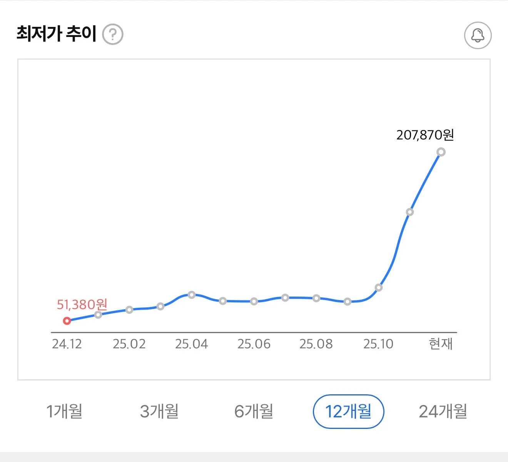This screenshot has width=508, height=462.
Task: Click the current 207,870원 data point
Action: pos(441,152)
